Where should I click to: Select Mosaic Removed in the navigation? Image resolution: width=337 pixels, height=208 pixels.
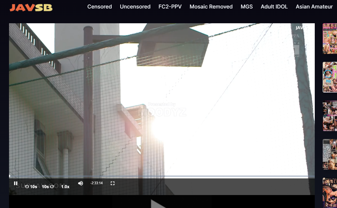(x=211, y=7)
